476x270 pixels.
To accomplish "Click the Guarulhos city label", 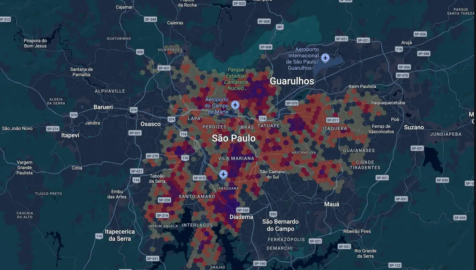I will click(x=292, y=81).
